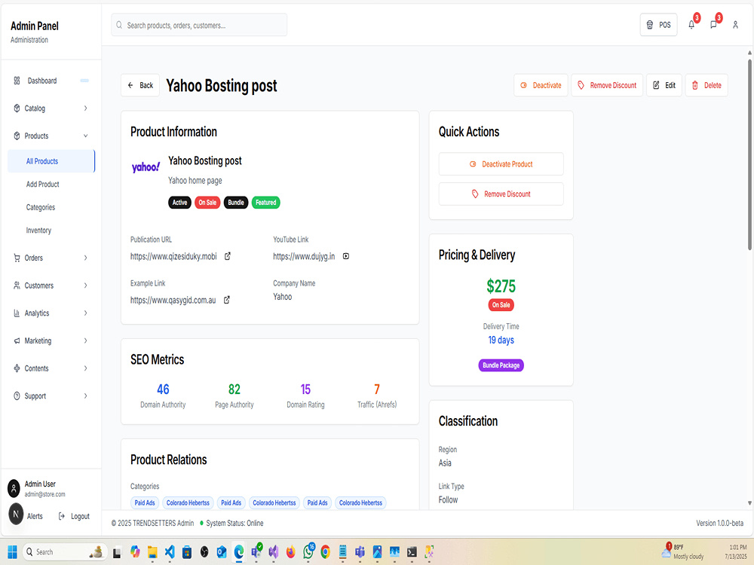Open Microsoft Edge from taskbar

[x=238, y=552]
